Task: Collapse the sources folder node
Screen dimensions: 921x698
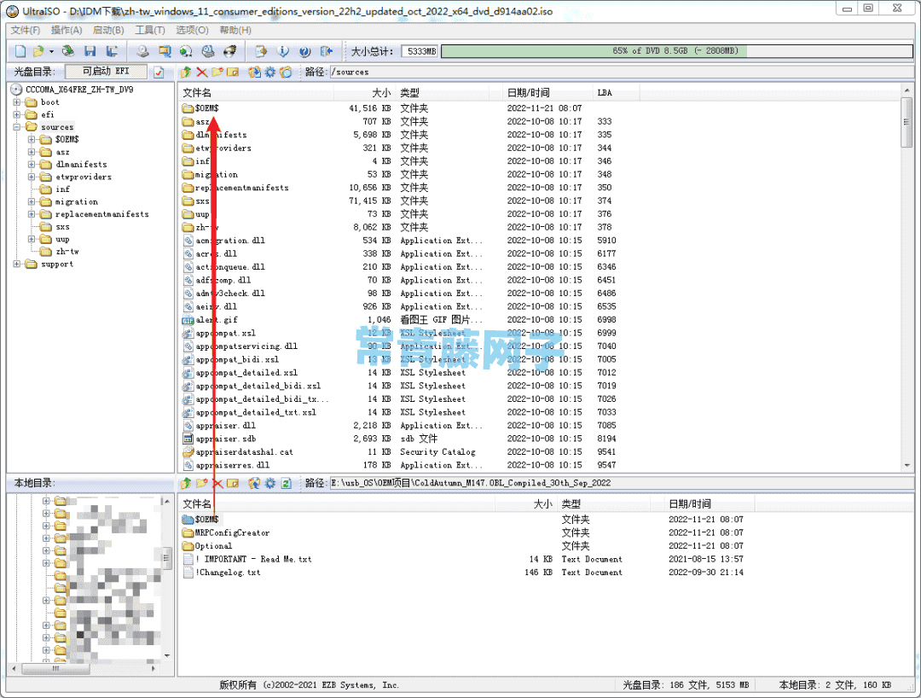Action: click(x=17, y=127)
